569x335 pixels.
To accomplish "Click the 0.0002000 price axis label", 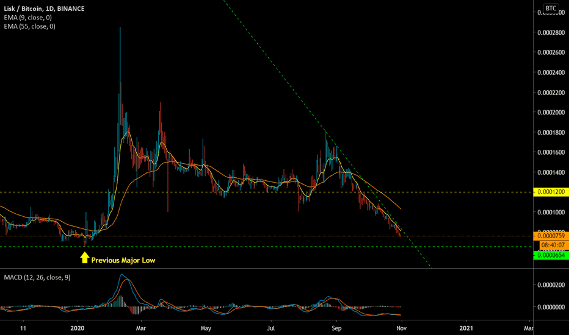I will tap(551, 112).
